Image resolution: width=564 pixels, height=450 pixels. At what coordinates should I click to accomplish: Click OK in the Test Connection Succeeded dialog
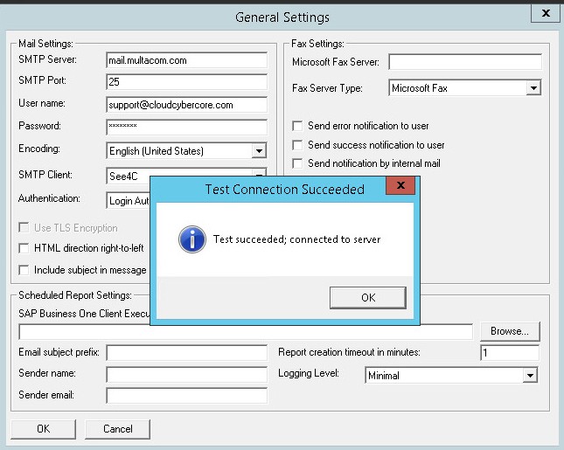coord(367,298)
